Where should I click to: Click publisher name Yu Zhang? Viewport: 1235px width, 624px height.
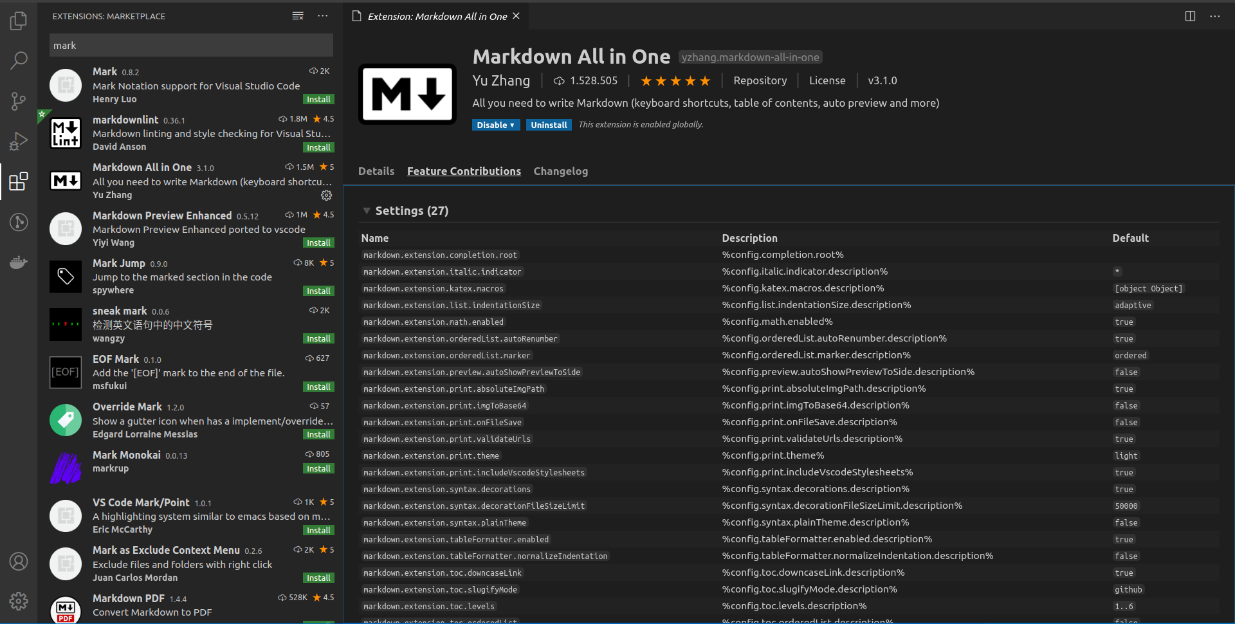[x=501, y=80]
